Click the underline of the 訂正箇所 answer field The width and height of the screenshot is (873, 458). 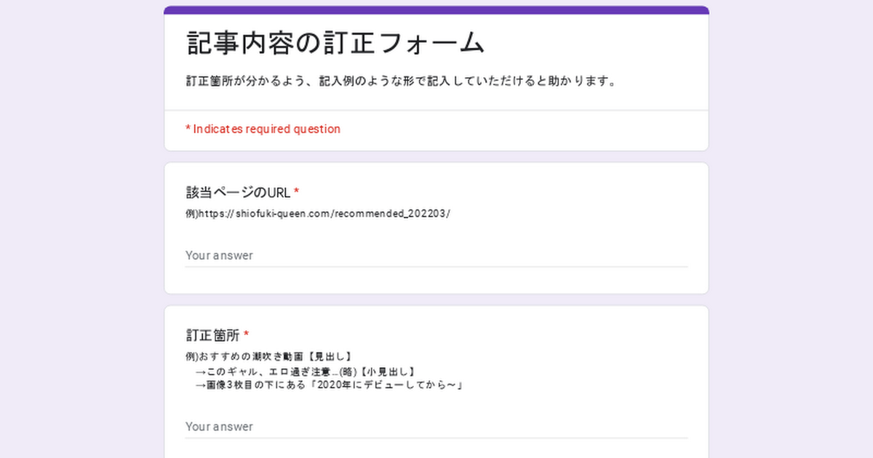(x=436, y=438)
